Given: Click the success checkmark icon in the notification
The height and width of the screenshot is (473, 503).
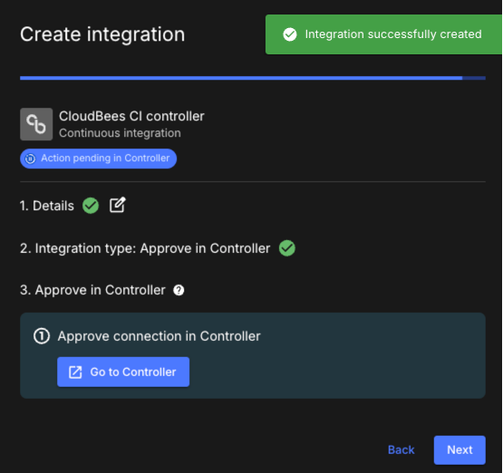Looking at the screenshot, I should (290, 34).
